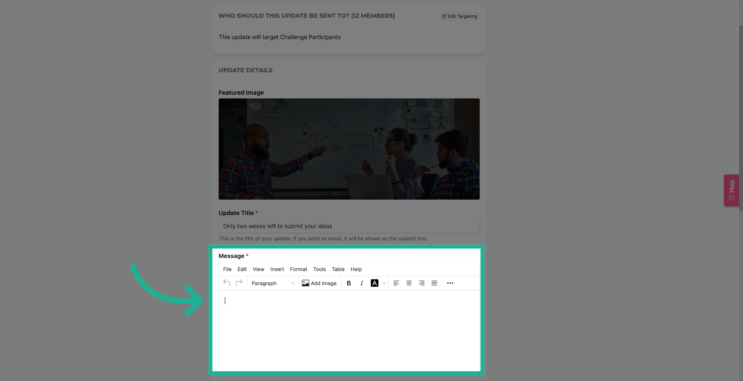Align text center
This screenshot has height=381, width=743.
[409, 283]
